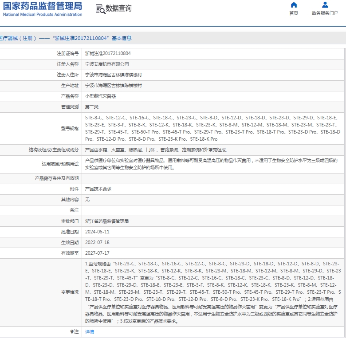The height and width of the screenshot is (339, 346).
Task: Click the 注册证编号 label
Action: (x=67, y=53)
